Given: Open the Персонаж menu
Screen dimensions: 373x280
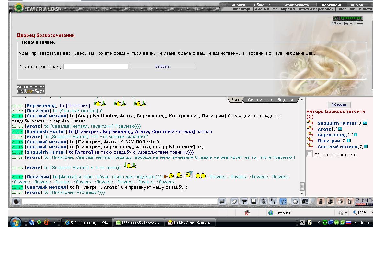Looking at the screenshot, I should coord(331,5).
